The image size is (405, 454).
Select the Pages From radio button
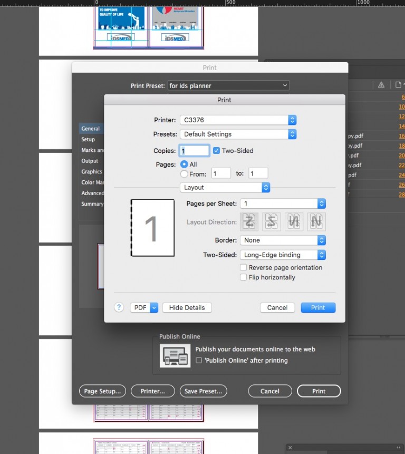click(x=184, y=173)
